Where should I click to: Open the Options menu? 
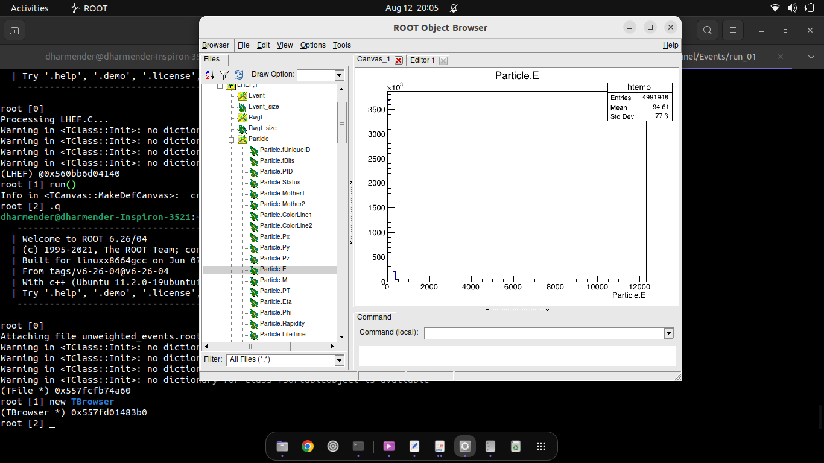pos(312,45)
